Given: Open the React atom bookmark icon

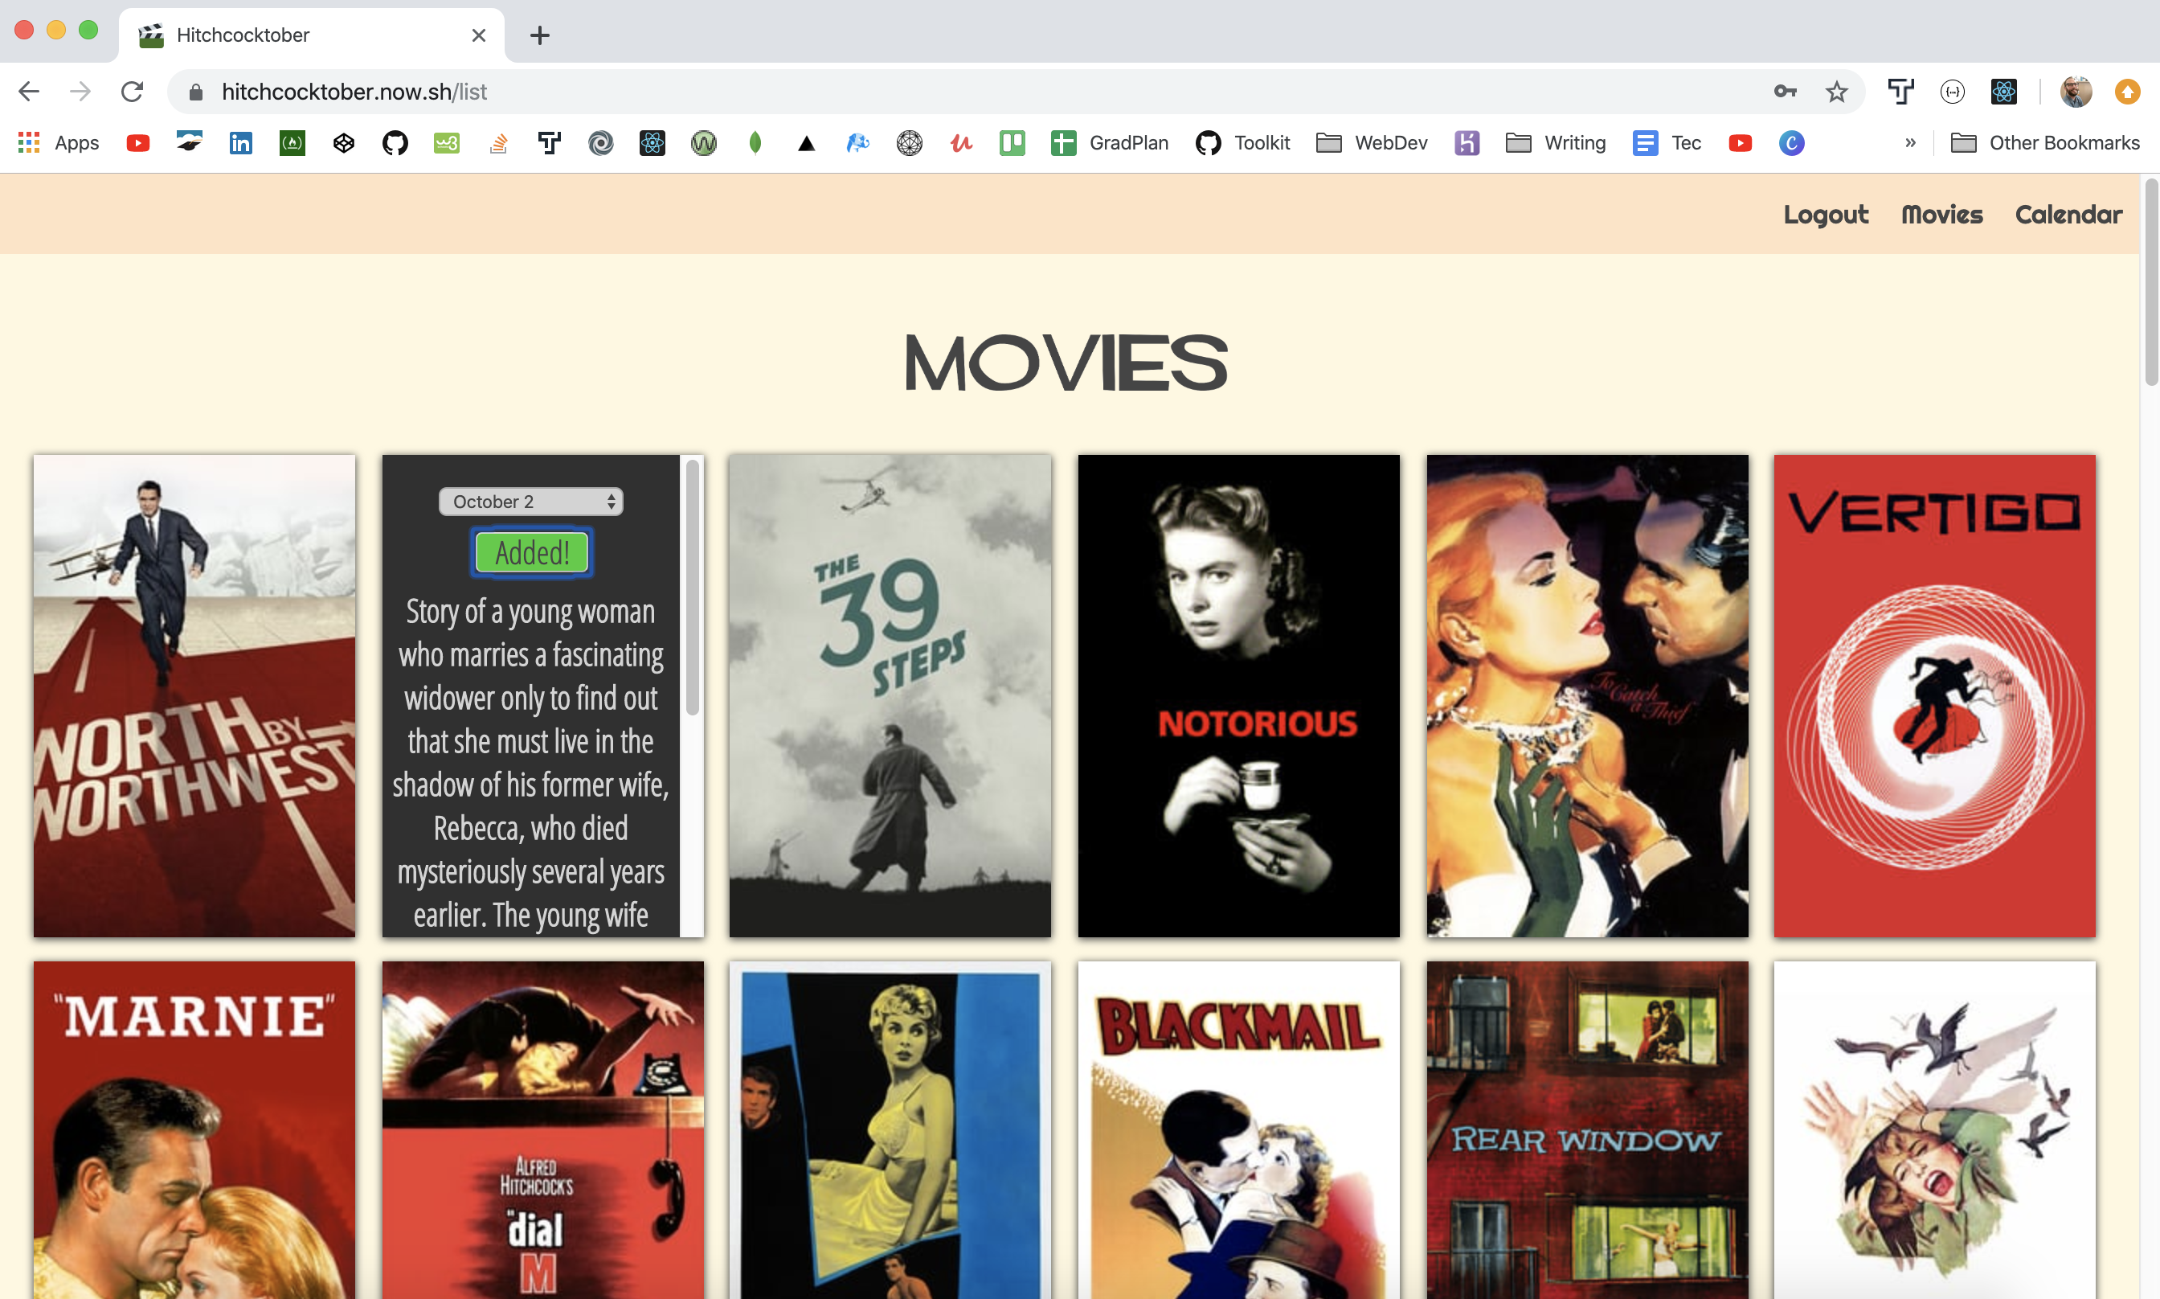Looking at the screenshot, I should click(652, 142).
